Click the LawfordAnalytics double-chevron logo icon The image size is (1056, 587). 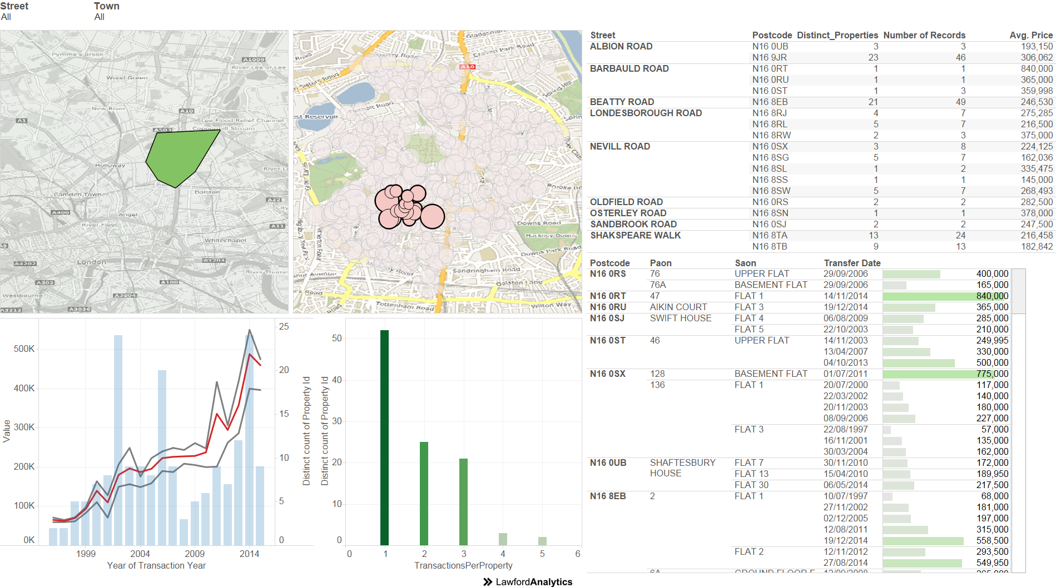click(x=488, y=581)
